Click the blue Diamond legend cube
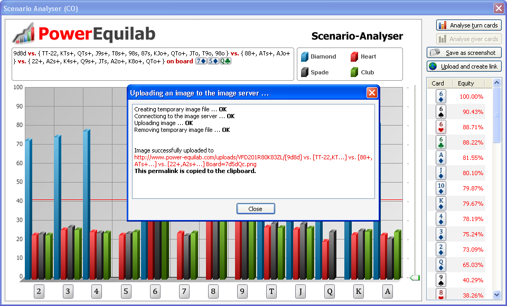This screenshot has width=507, height=306. tap(305, 56)
